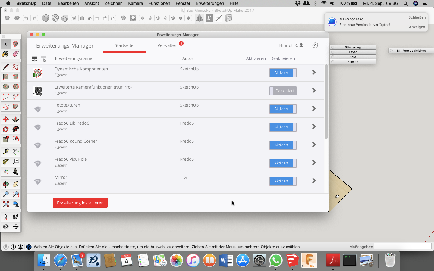Select the Eraser tool
Screen dimensions: 434x271
point(16,54)
